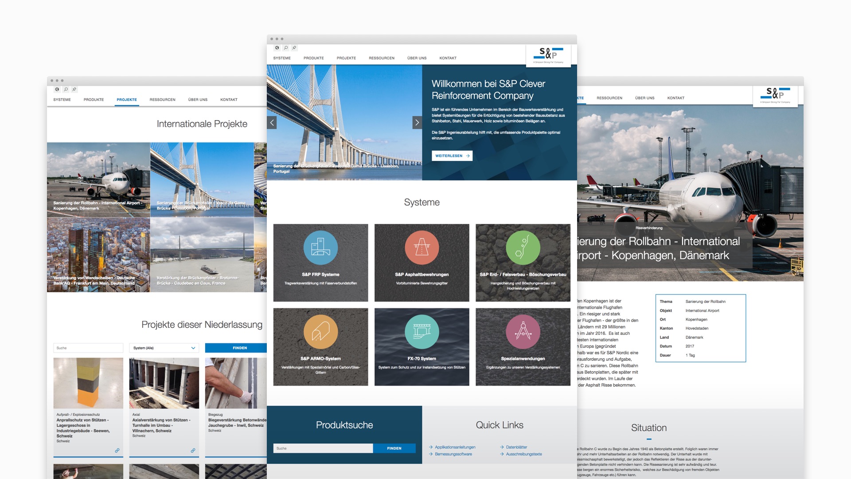Viewport: 851px width, 479px height.
Task: Select ÜBER UNS menu in left window
Action: coord(198,100)
